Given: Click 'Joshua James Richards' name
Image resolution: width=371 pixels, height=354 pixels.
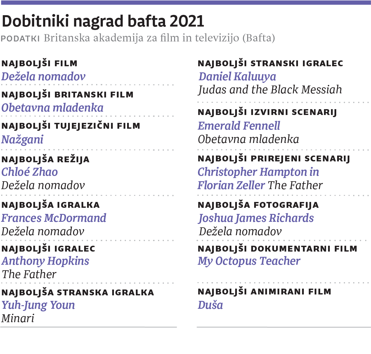Looking at the screenshot, I should pos(256,218).
